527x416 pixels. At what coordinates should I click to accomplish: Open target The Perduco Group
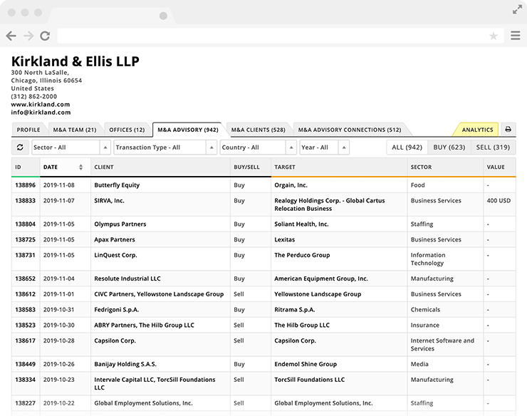pyautogui.click(x=302, y=255)
